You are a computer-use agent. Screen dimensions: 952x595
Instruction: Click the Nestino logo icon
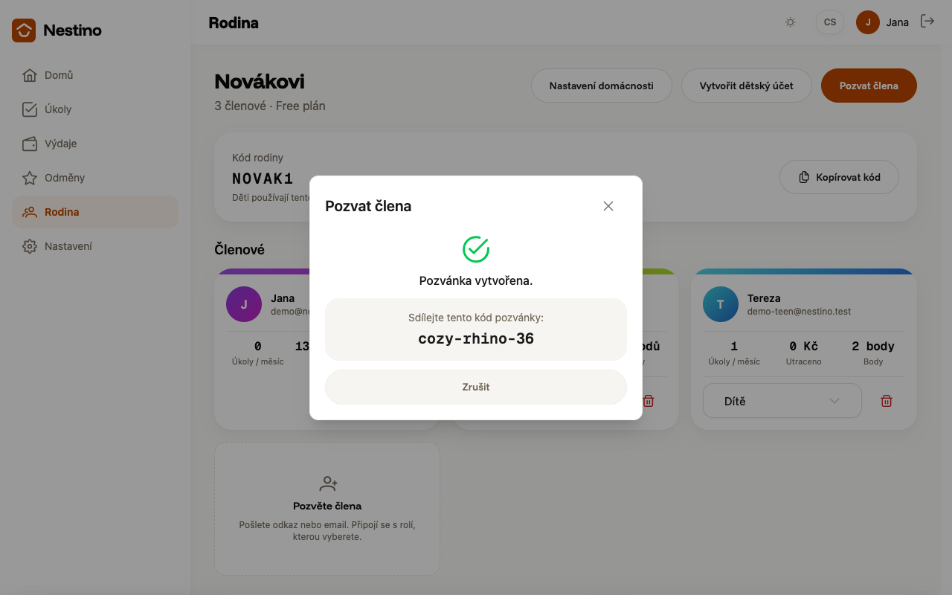[x=24, y=30]
